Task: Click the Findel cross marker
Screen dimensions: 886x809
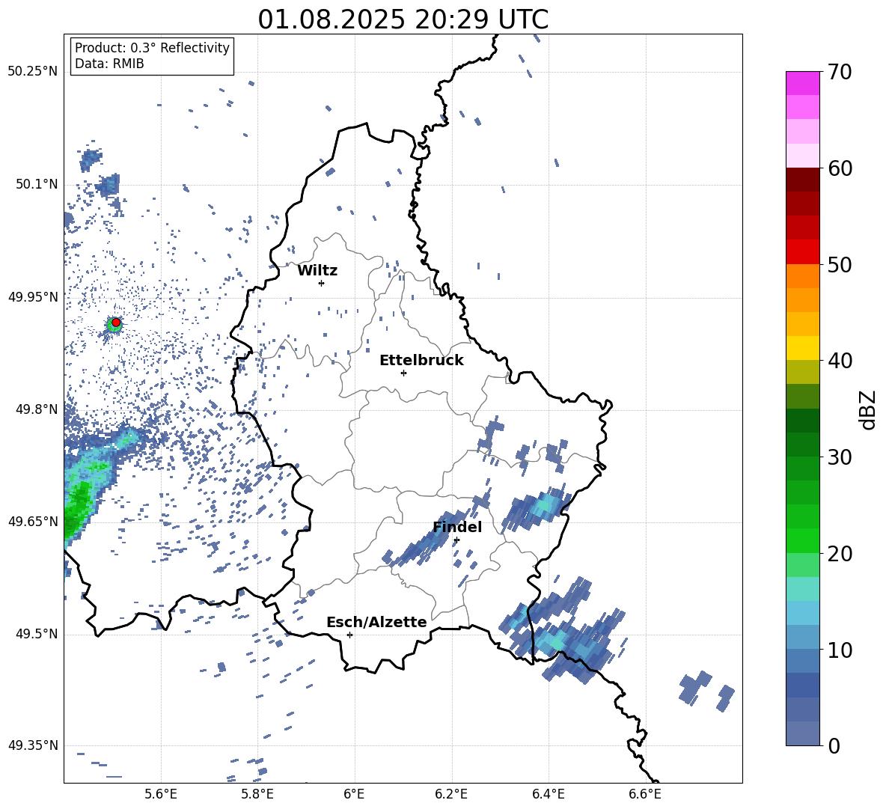Action: [456, 540]
